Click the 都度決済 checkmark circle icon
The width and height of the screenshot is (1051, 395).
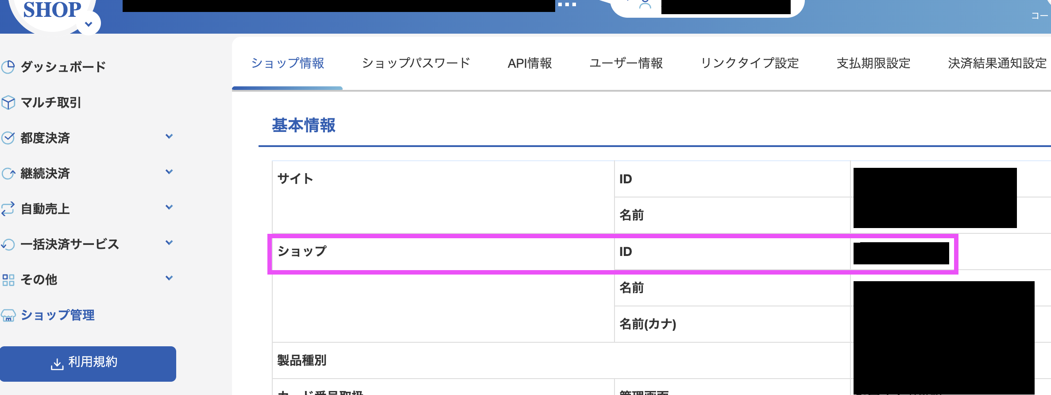click(8, 138)
